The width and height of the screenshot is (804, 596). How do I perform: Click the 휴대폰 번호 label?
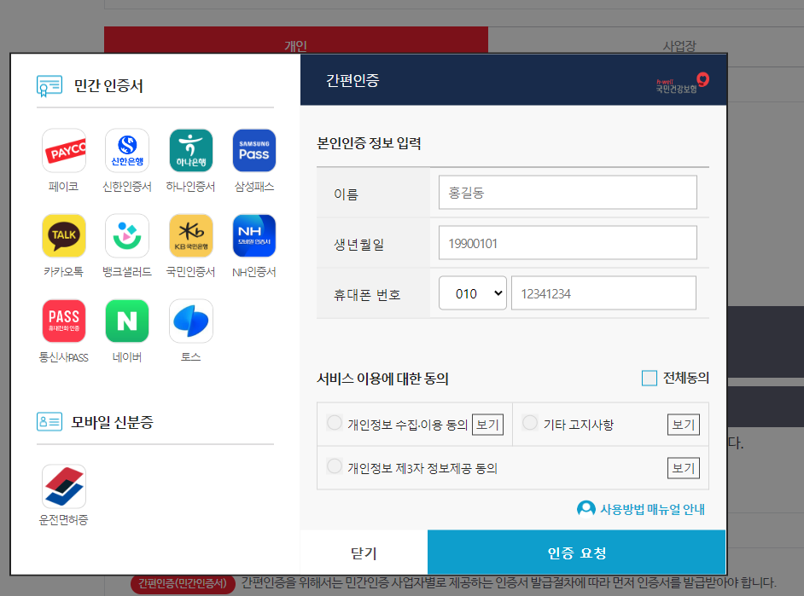coord(367,295)
